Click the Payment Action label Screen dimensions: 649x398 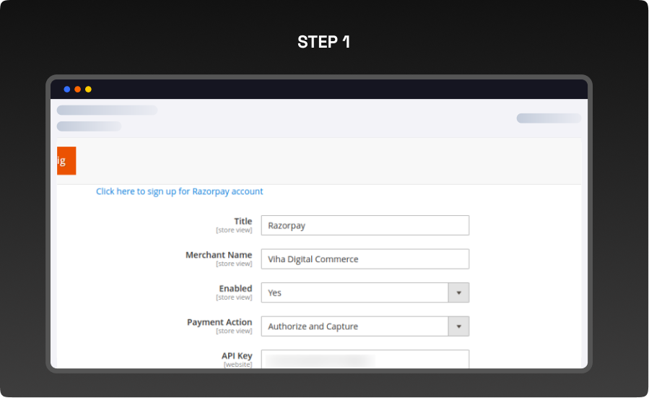219,322
